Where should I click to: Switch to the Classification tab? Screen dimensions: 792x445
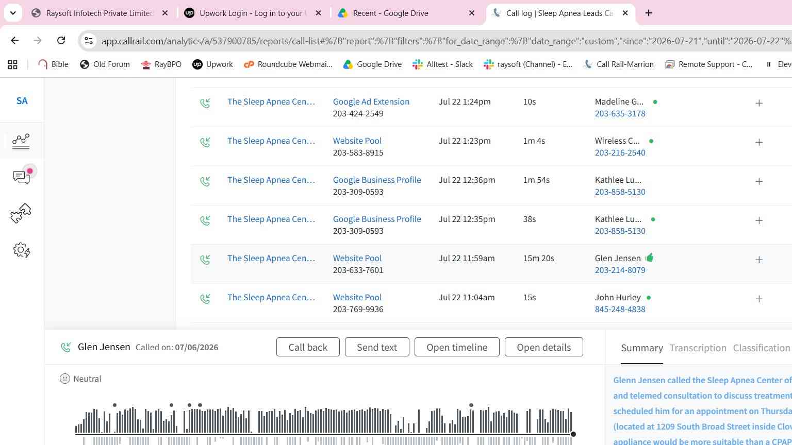point(762,348)
